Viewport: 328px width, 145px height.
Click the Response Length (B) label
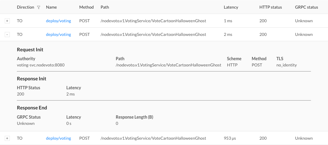(x=134, y=117)
